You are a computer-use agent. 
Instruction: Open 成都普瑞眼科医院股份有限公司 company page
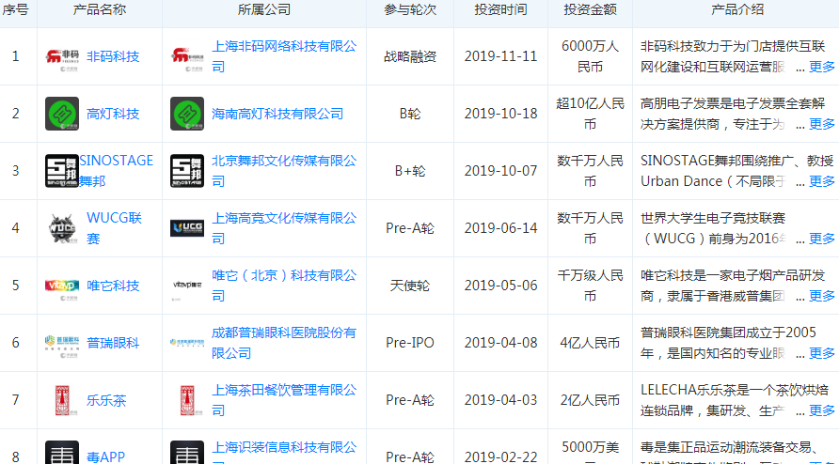(284, 343)
